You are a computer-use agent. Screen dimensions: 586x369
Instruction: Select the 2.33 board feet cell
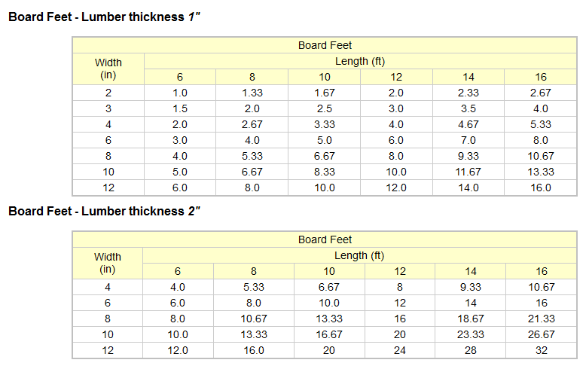(468, 93)
